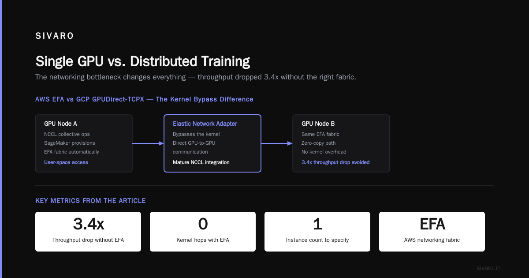Click 'Direct GPU-to-GPU' text line
The width and height of the screenshot is (529, 278).
tap(194, 143)
